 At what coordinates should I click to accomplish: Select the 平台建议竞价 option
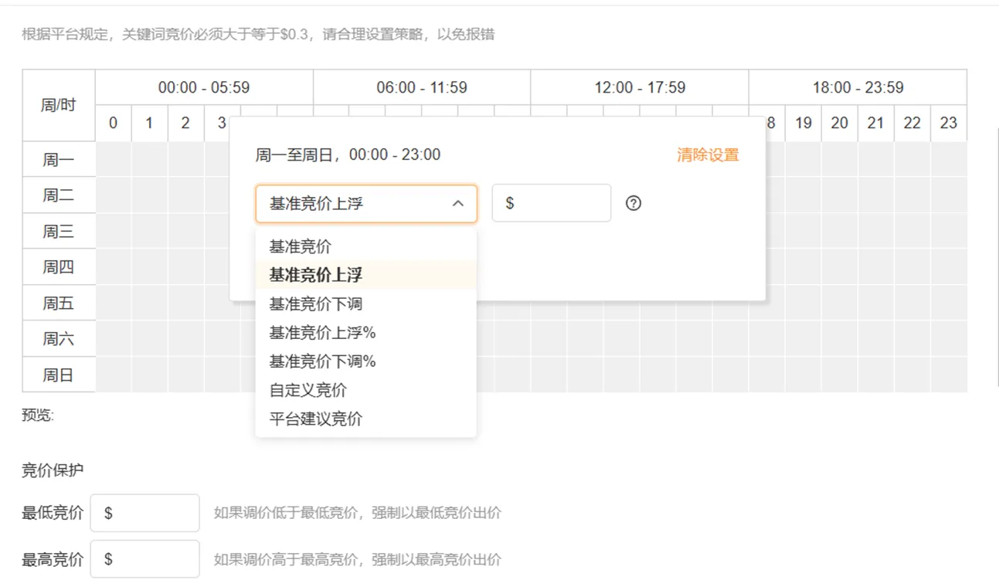[x=317, y=419]
